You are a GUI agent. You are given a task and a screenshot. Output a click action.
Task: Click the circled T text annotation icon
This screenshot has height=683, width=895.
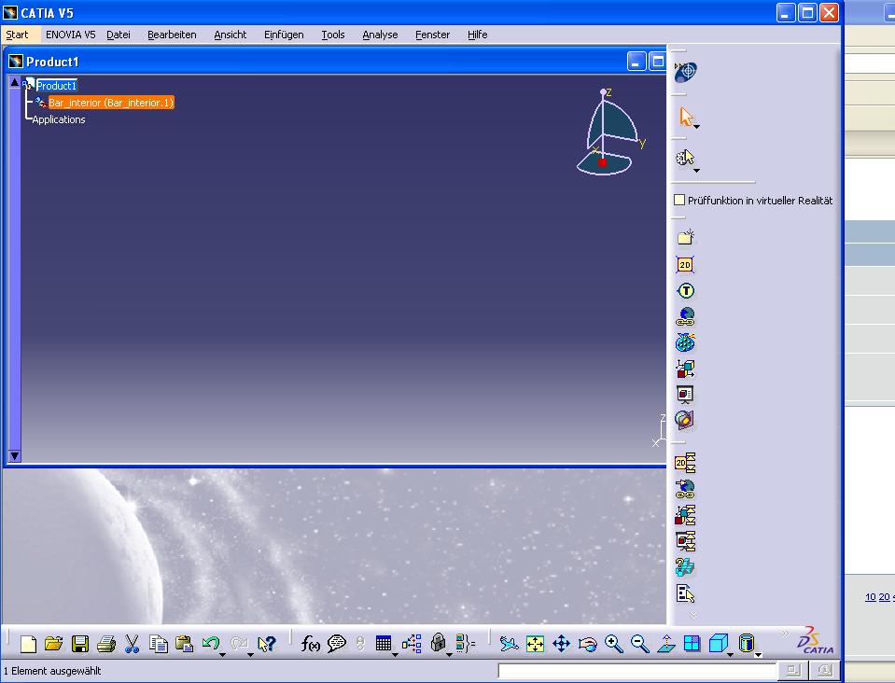pyautogui.click(x=686, y=291)
